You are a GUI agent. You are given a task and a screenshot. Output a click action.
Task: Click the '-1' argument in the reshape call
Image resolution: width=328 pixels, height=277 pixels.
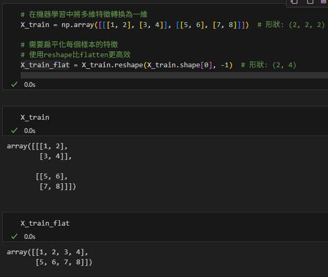225,65
